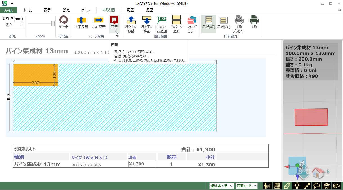Image resolution: width=343 pixels, height=190 pixels.
Task: Click the 小計 column header
Action: point(210,157)
